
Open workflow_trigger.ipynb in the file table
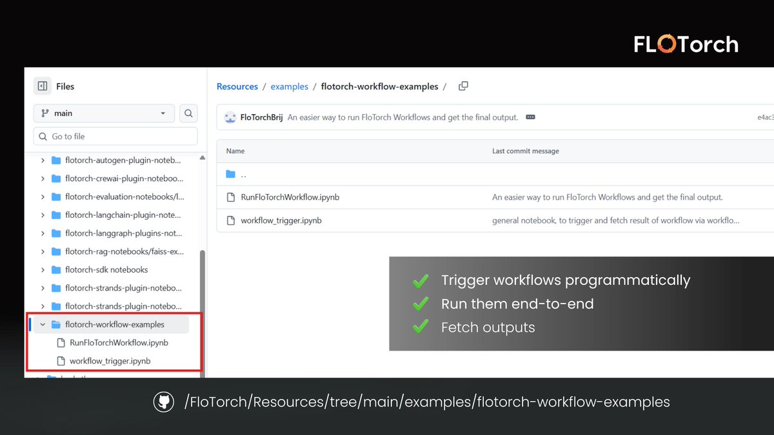[x=281, y=220]
